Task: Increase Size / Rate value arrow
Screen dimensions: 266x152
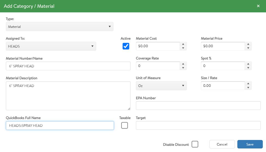Action: coord(248,84)
